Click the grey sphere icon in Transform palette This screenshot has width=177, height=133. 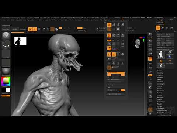coord(122,54)
